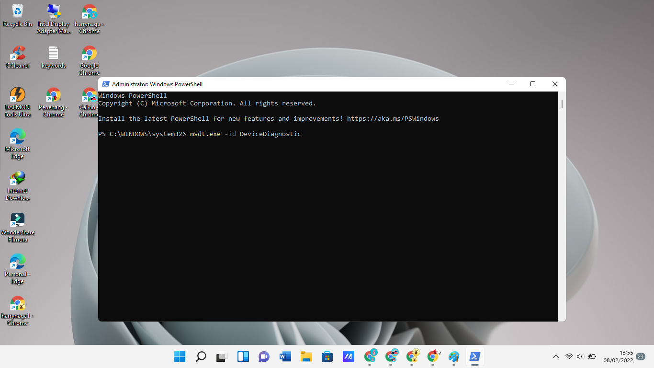
Task: Open the clock and date 13:55
Action: (618, 356)
